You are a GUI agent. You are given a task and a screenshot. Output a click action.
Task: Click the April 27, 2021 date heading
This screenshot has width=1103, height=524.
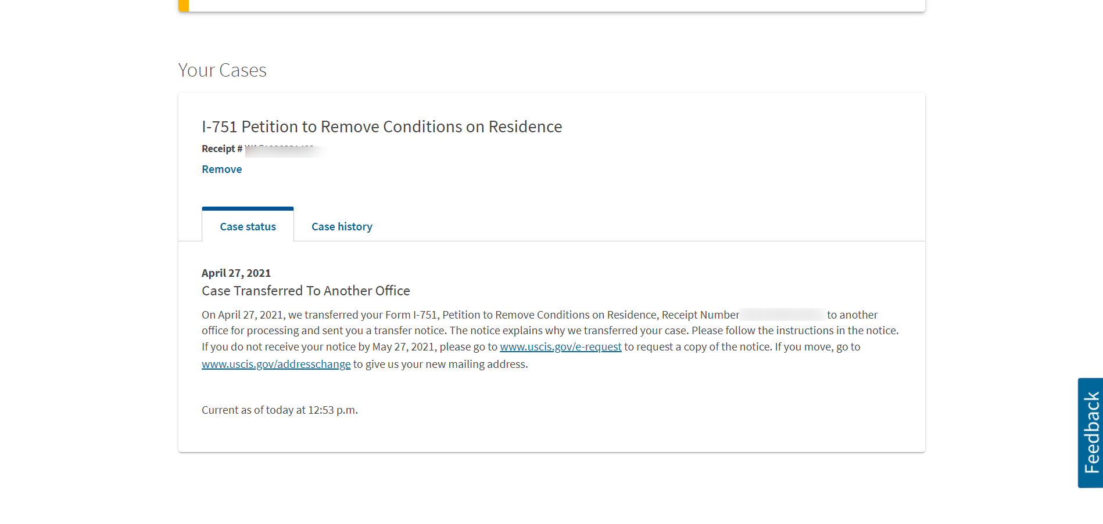click(x=236, y=273)
